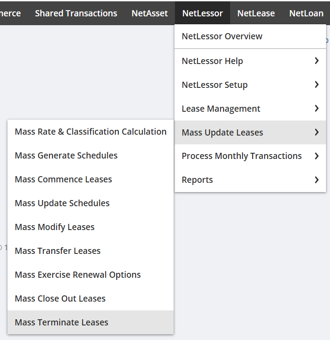Expand the NetLessor Setup submenu arrow
Image resolution: width=330 pixels, height=340 pixels.
[317, 85]
